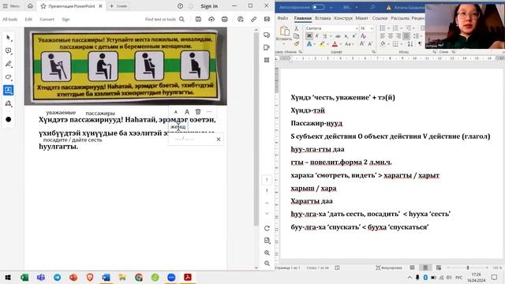Upload the PDF to cloud icon
Viewport: 505px width, 284px height.
tap(211, 19)
